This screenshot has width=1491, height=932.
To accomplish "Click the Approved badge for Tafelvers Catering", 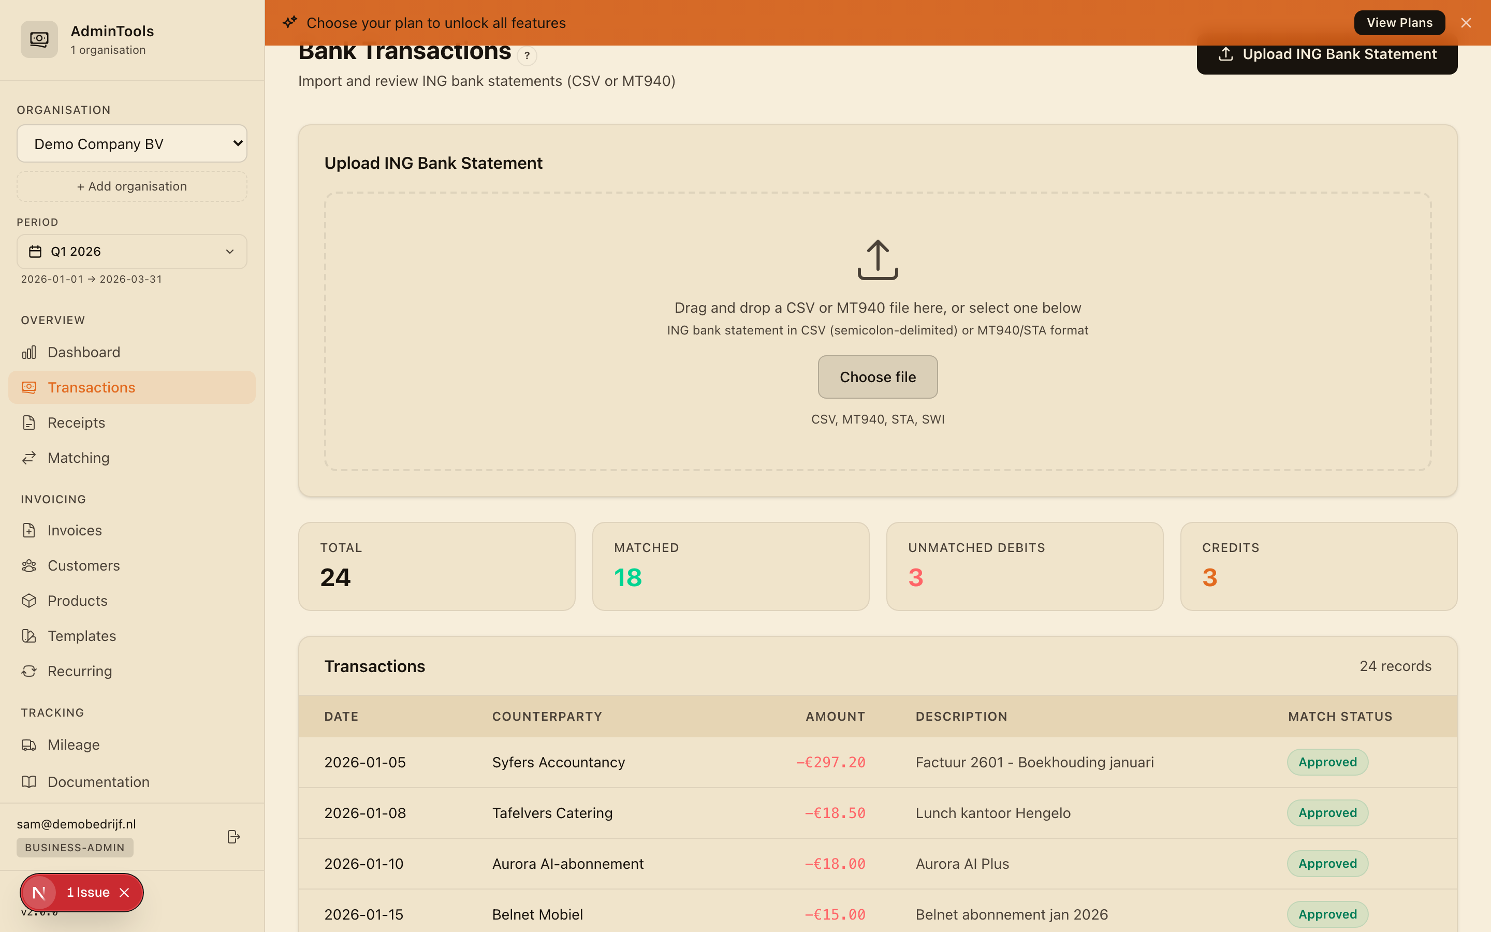I will click(x=1328, y=812).
